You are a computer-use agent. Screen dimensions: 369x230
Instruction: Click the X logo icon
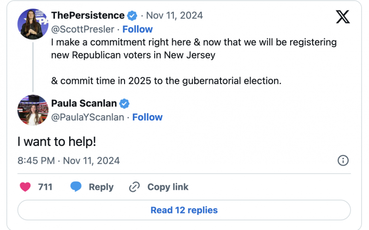(342, 17)
